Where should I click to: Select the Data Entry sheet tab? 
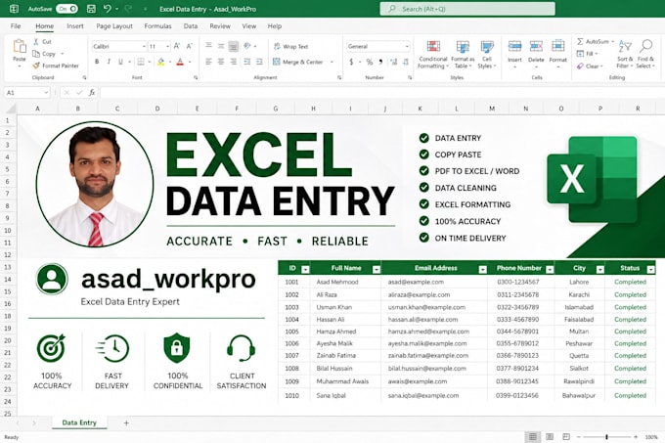[x=79, y=422]
